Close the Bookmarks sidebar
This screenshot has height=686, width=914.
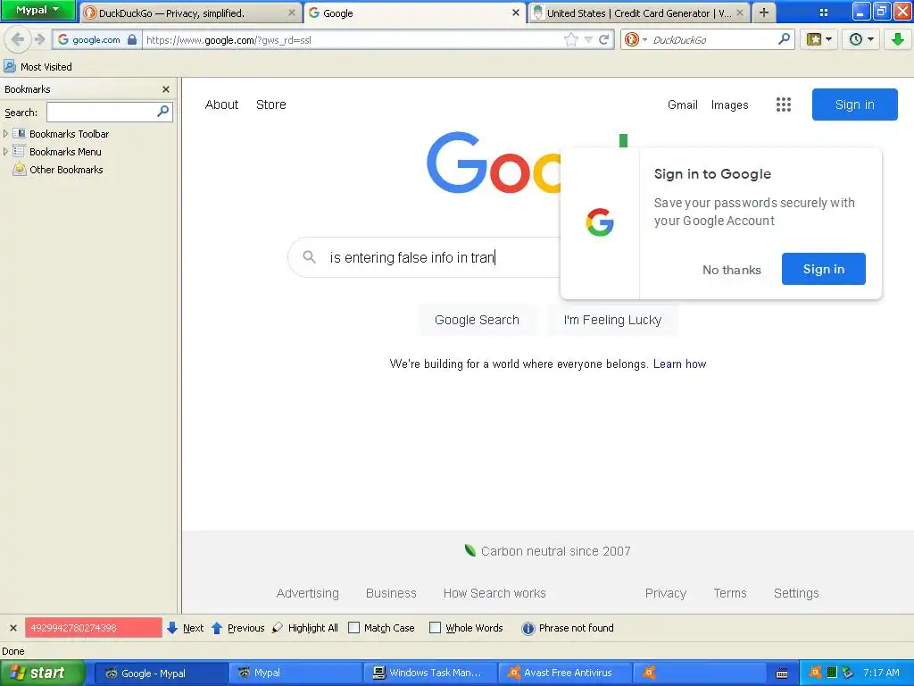tap(166, 89)
